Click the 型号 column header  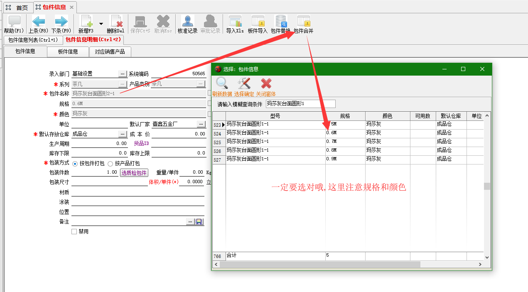[275, 116]
